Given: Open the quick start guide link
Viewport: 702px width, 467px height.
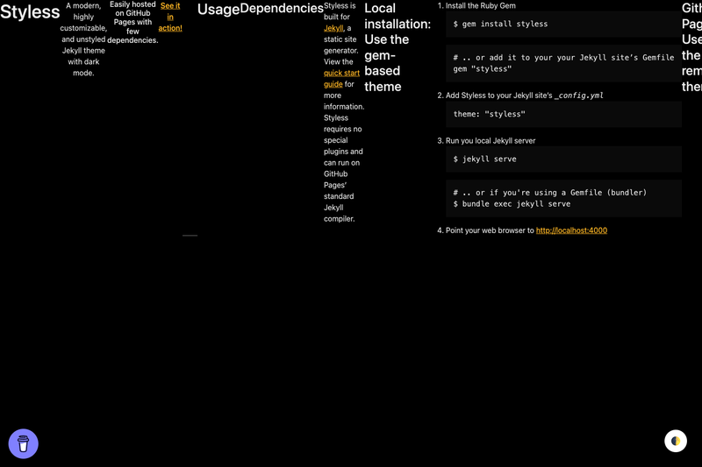Looking at the screenshot, I should pos(341,79).
